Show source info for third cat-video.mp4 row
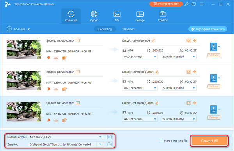234x151 pixels. click(x=78, y=103)
